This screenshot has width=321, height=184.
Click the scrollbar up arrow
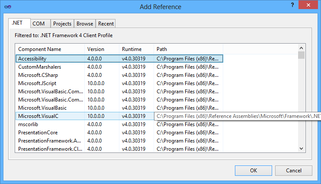[301, 48]
